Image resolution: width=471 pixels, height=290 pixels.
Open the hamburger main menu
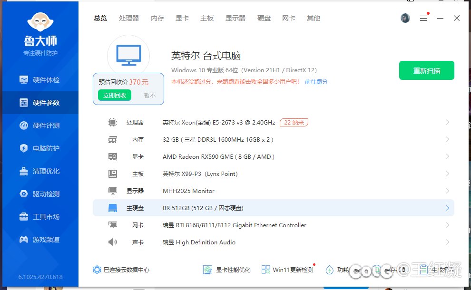(423, 19)
